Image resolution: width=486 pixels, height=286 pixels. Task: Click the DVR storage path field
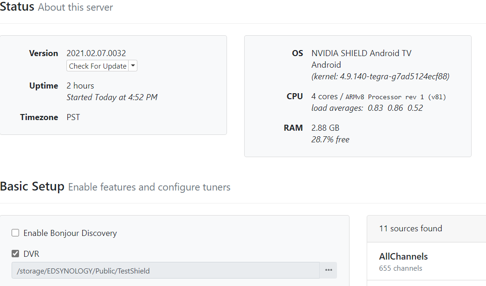point(166,271)
